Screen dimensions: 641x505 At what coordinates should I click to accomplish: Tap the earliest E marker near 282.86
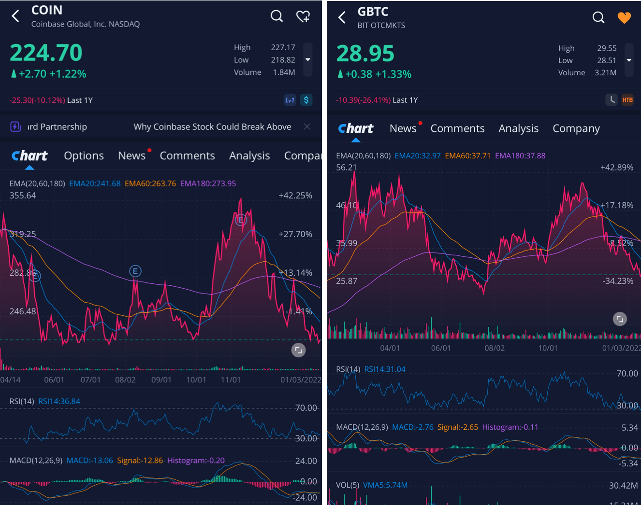pyautogui.click(x=35, y=276)
